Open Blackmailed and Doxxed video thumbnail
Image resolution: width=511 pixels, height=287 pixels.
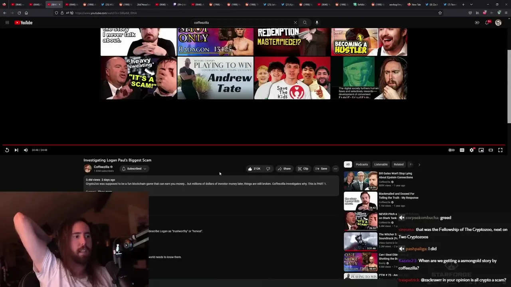pos(360,201)
